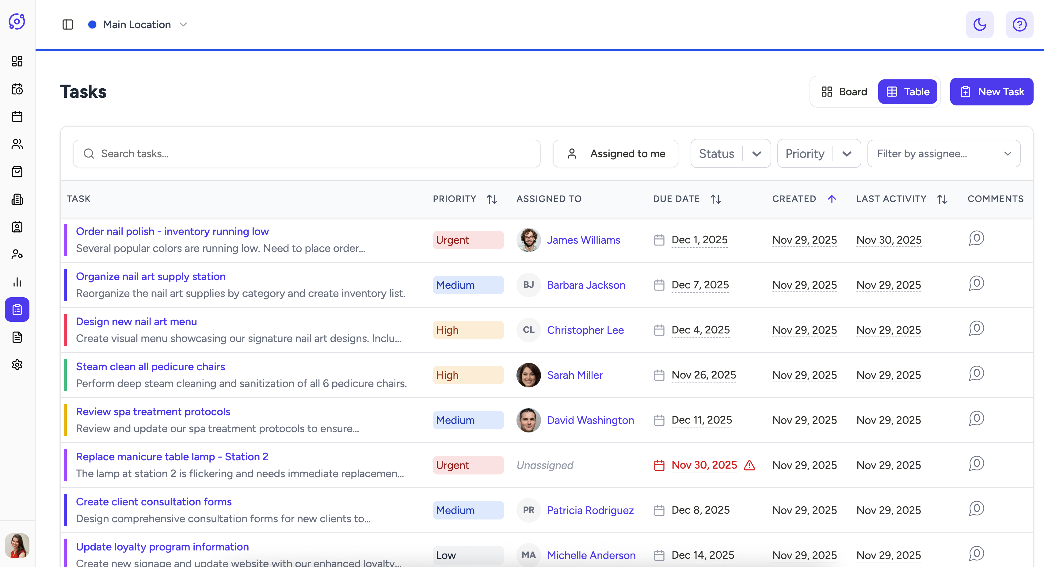
Task: Select the Table view tab
Action: pos(907,92)
